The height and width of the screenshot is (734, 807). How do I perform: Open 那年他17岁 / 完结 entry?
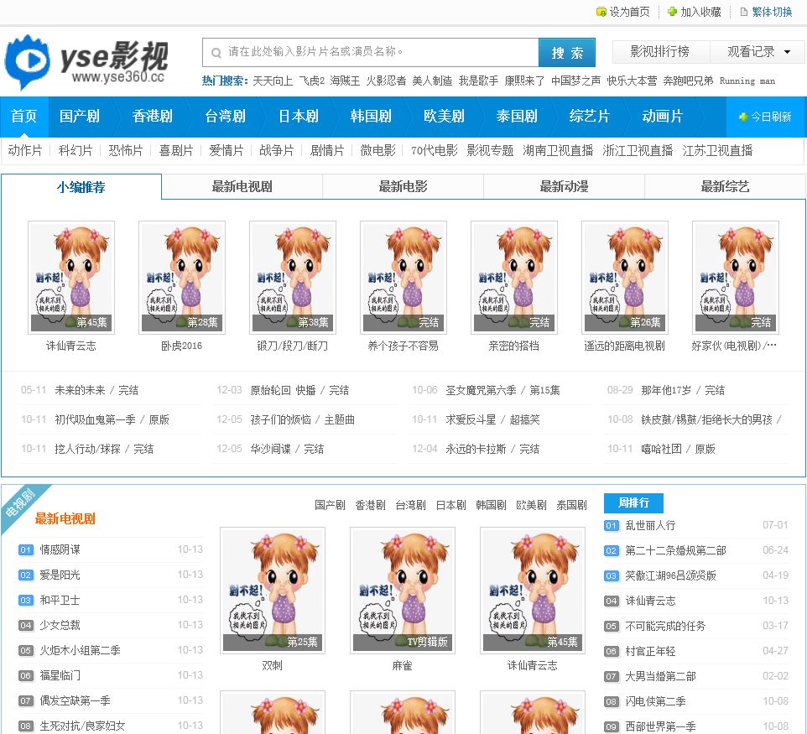point(683,390)
